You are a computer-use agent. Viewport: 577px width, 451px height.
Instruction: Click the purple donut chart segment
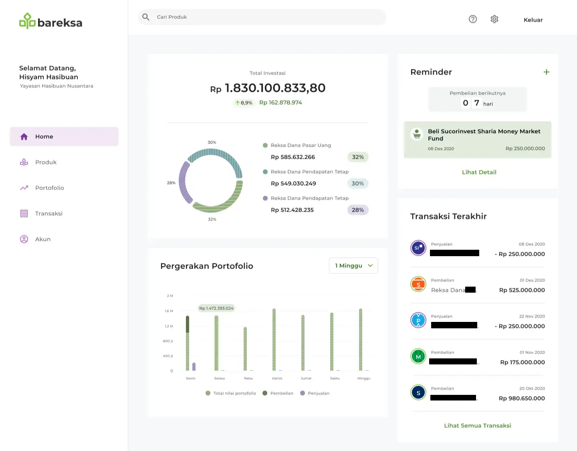184,183
